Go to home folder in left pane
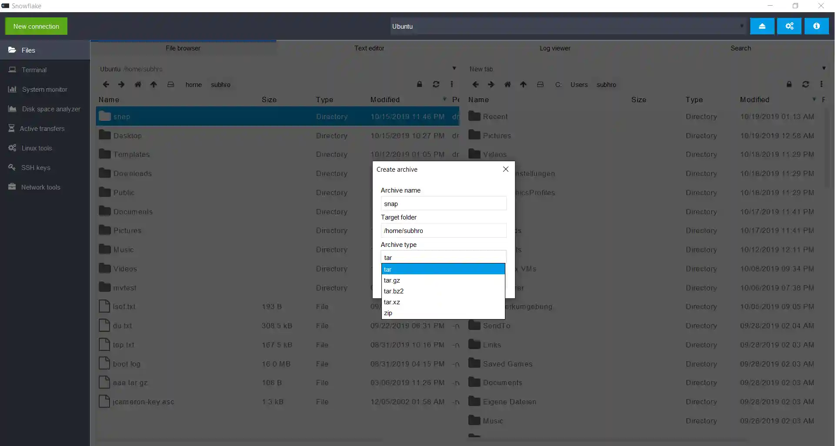 pyautogui.click(x=138, y=84)
